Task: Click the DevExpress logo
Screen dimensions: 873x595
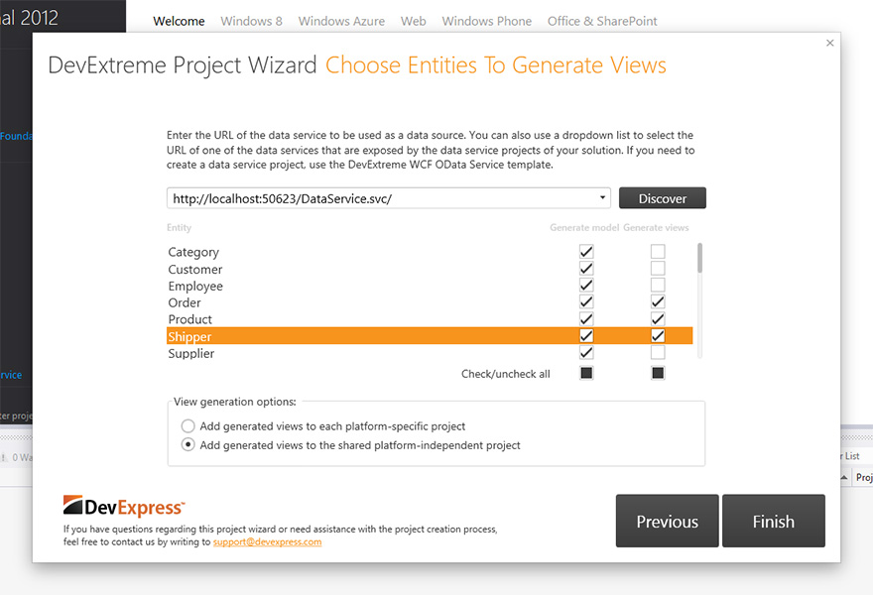Action: pos(123,506)
